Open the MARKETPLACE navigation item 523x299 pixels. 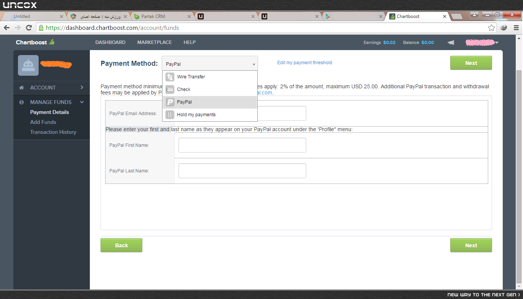click(154, 42)
